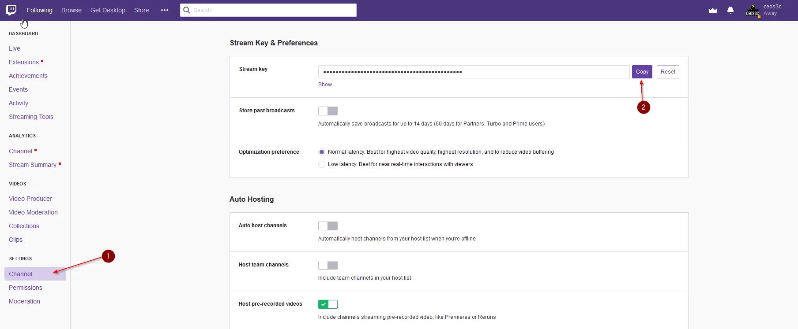Open Get Desktop in top navigation
This screenshot has width=798, height=329.
108,10
